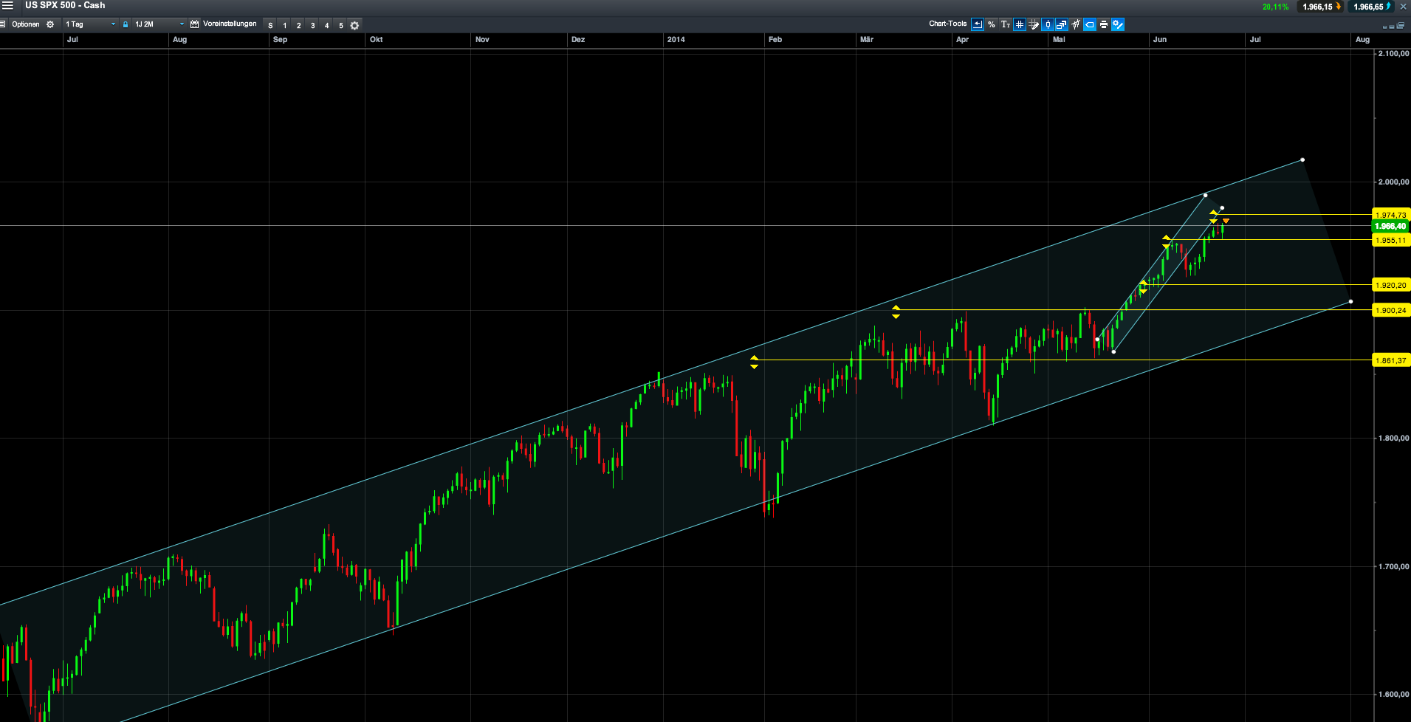
Task: Click the print chart icon
Action: tap(1104, 24)
